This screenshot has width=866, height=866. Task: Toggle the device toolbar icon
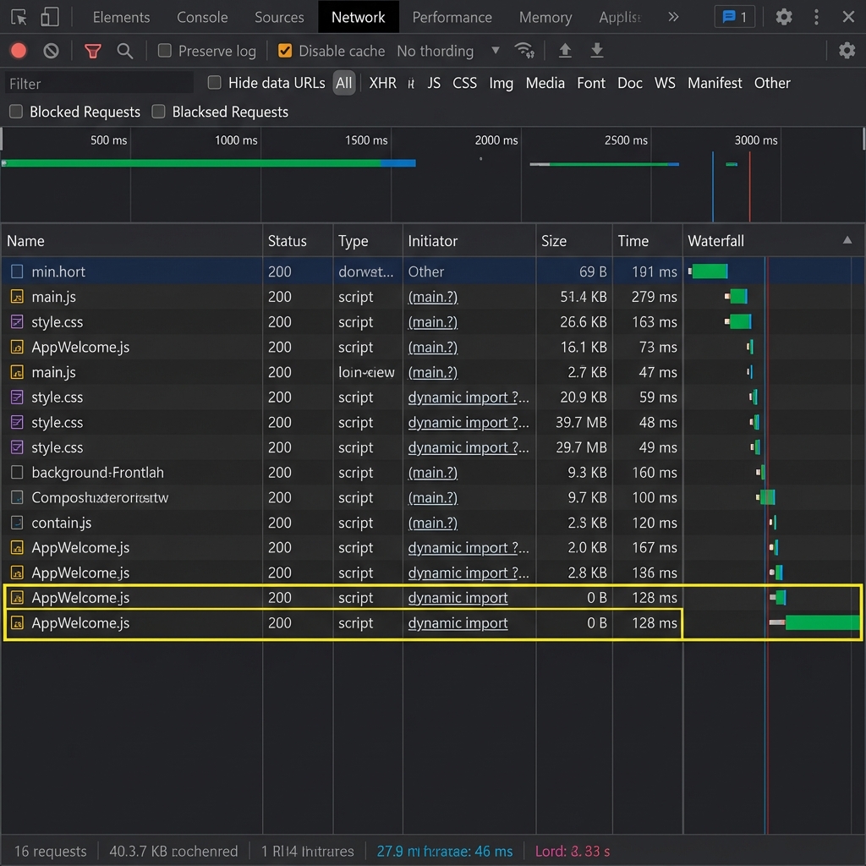pyautogui.click(x=50, y=17)
